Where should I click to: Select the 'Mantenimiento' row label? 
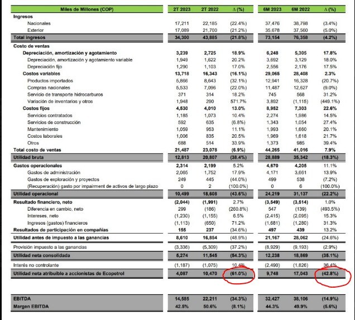tap(43, 129)
